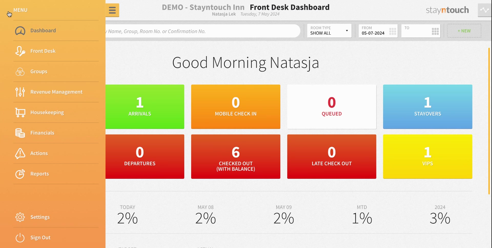Click the Revenue Management sliders icon
Screen dimensions: 492x248
tap(20, 92)
